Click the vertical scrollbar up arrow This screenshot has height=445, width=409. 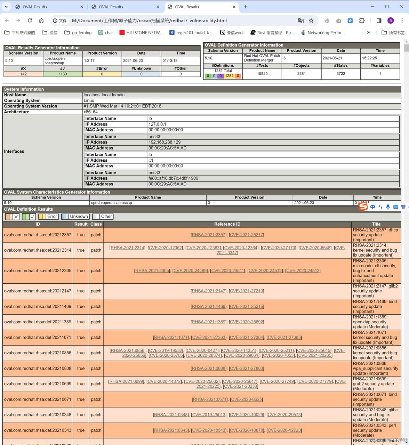click(x=406, y=42)
